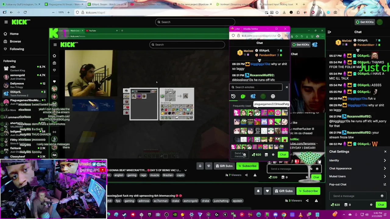Click Gift Subs for 00ApriL stream
The width and height of the screenshot is (390, 219).
283,191
